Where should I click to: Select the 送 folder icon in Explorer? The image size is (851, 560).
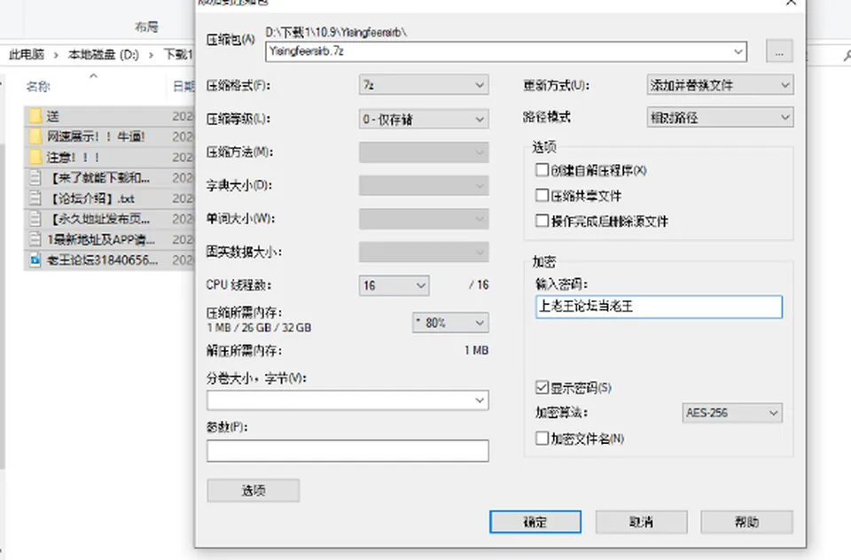tap(35, 115)
